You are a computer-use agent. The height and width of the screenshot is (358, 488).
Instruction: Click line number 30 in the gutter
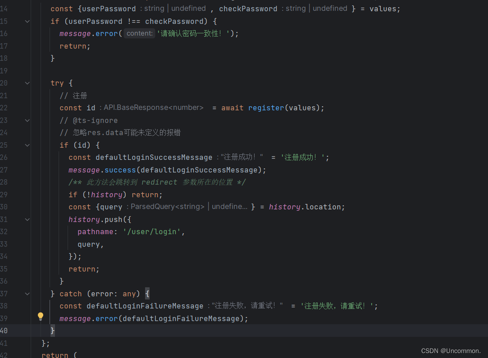4,207
